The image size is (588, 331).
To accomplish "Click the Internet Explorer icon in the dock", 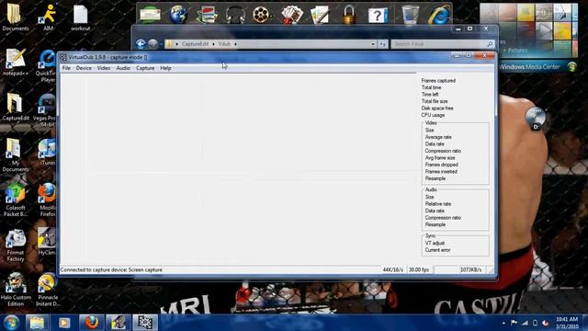I will pos(439,16).
